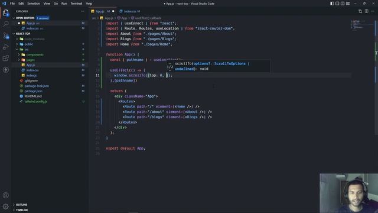
Task: Show next signature in scrollTo hint
Action: click(x=170, y=70)
